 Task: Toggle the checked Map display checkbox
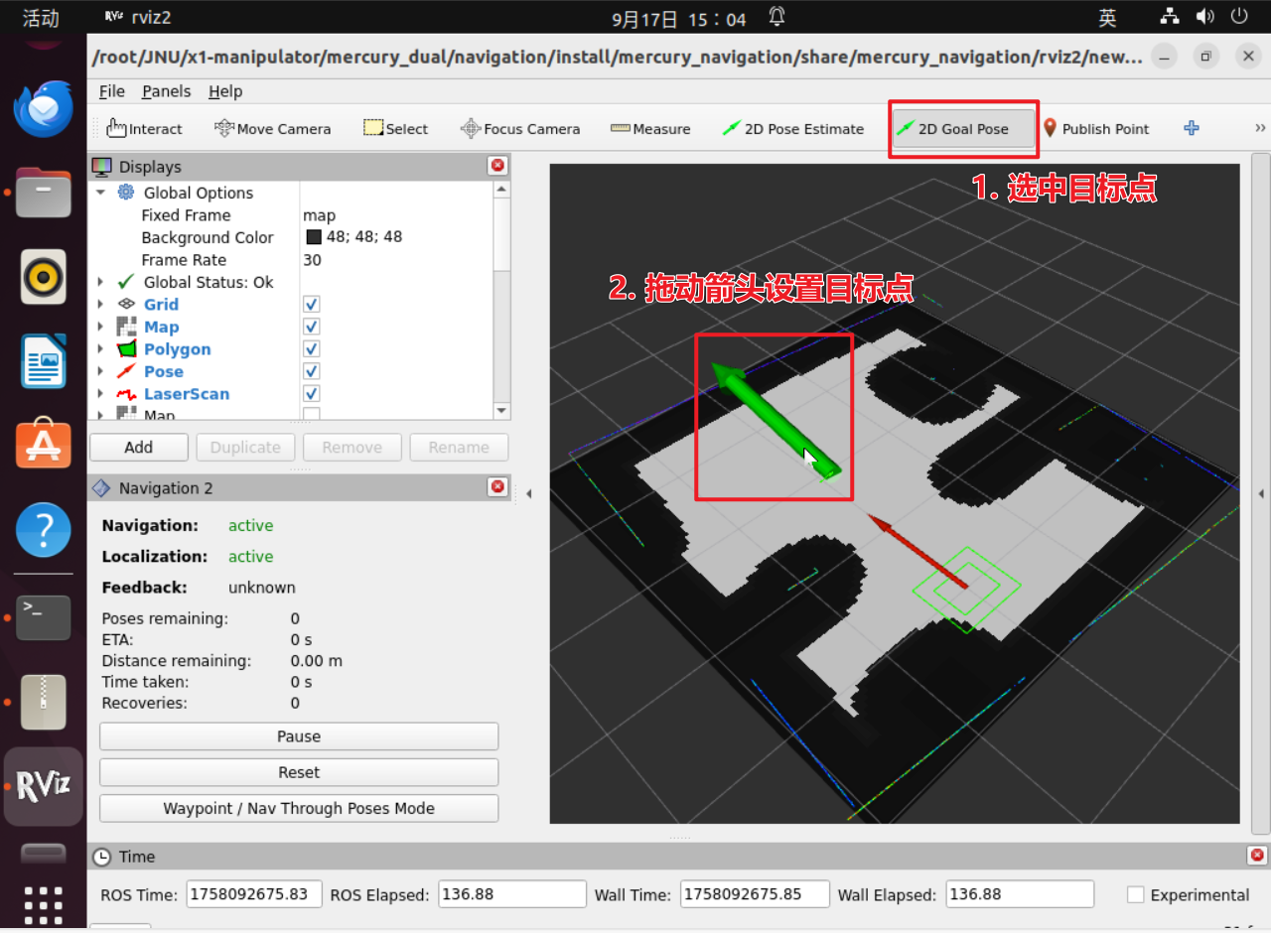point(312,327)
